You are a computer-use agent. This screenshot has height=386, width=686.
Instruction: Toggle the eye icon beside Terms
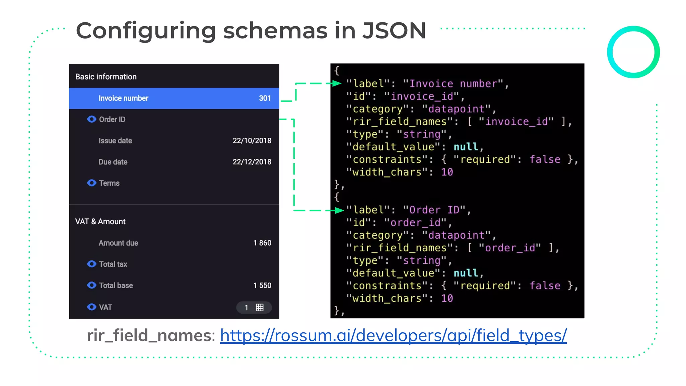(91, 183)
